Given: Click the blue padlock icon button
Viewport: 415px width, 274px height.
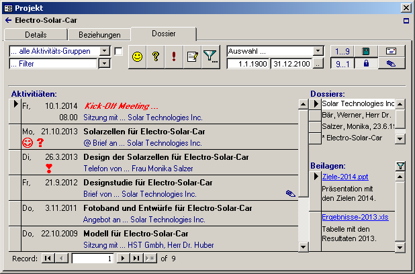Looking at the screenshot, I should (x=366, y=64).
